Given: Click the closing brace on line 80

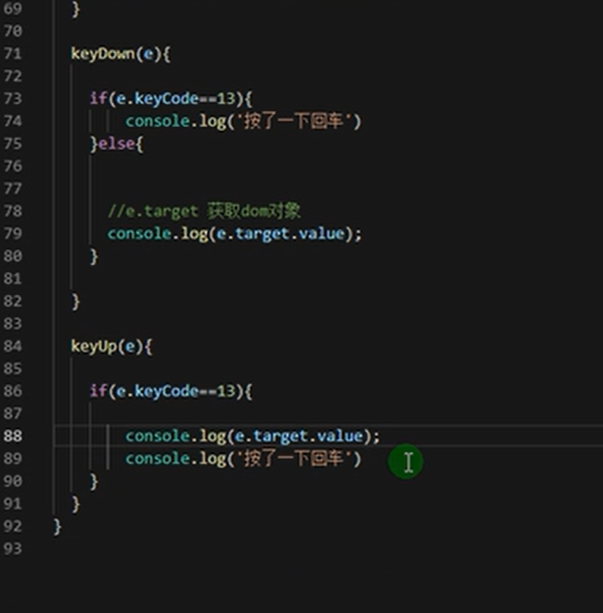Looking at the screenshot, I should pos(93,257).
